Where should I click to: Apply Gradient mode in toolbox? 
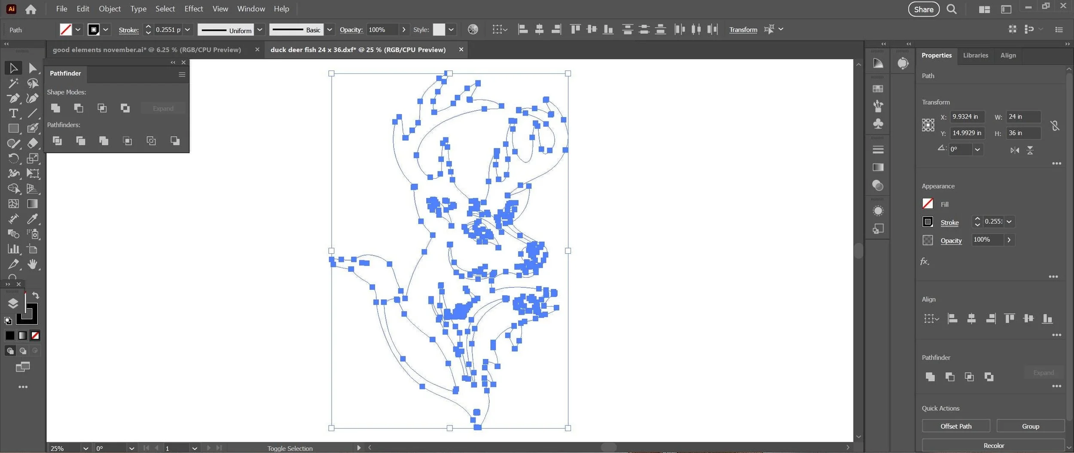click(22, 336)
